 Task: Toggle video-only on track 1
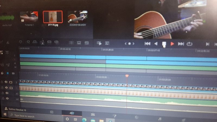pos(11,88)
